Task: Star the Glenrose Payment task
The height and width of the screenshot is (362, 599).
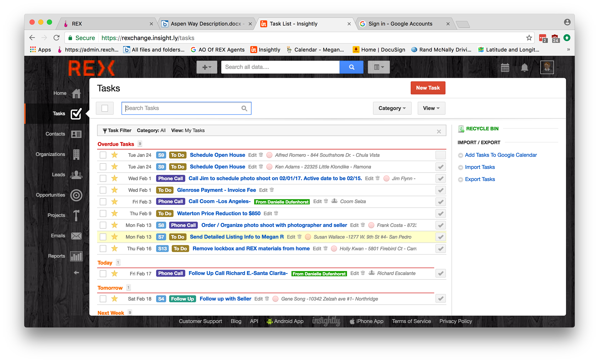Action: pos(114,190)
